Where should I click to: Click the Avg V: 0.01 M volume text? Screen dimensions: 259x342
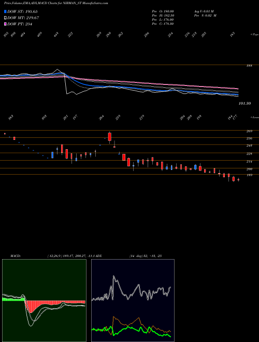tap(205, 11)
